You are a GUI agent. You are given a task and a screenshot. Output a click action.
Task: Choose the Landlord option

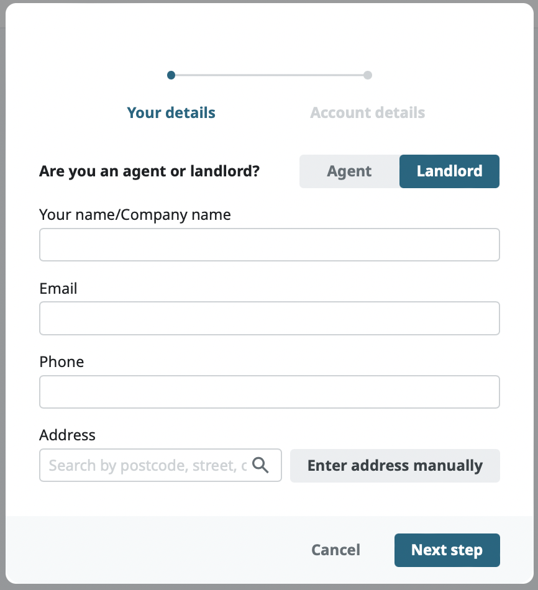[449, 171]
